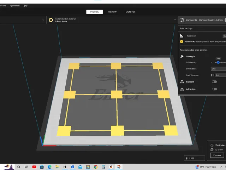Click the profile warning exclamation icon
The image size is (226, 170).
(x=182, y=42)
